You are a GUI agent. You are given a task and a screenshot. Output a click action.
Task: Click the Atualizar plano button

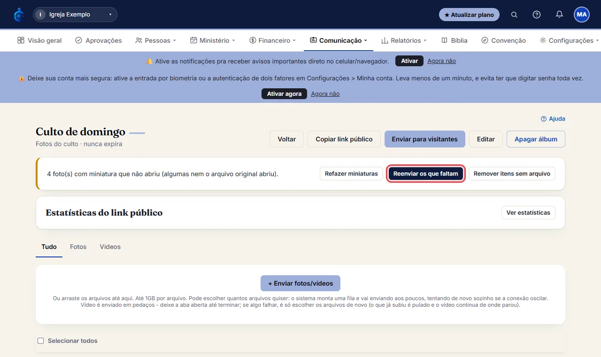(469, 15)
